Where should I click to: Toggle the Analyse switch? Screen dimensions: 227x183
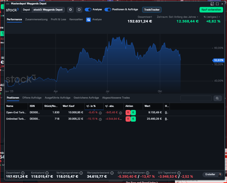88,10
